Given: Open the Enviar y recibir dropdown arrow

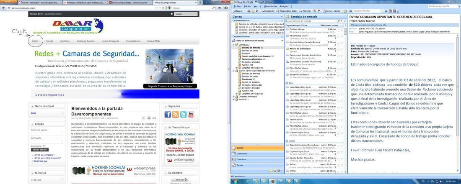Looking at the screenshot, I should pyautogui.click(x=342, y=11).
